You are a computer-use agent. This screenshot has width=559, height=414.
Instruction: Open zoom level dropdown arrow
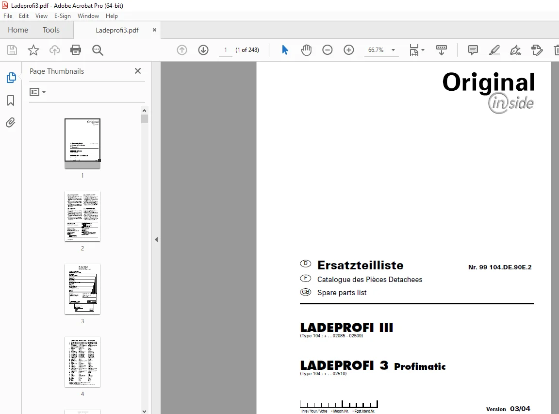click(393, 50)
